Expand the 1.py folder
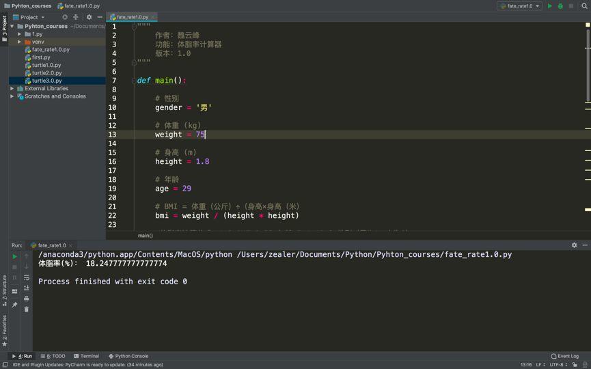Viewport: 591px width, 369px height. point(19,34)
